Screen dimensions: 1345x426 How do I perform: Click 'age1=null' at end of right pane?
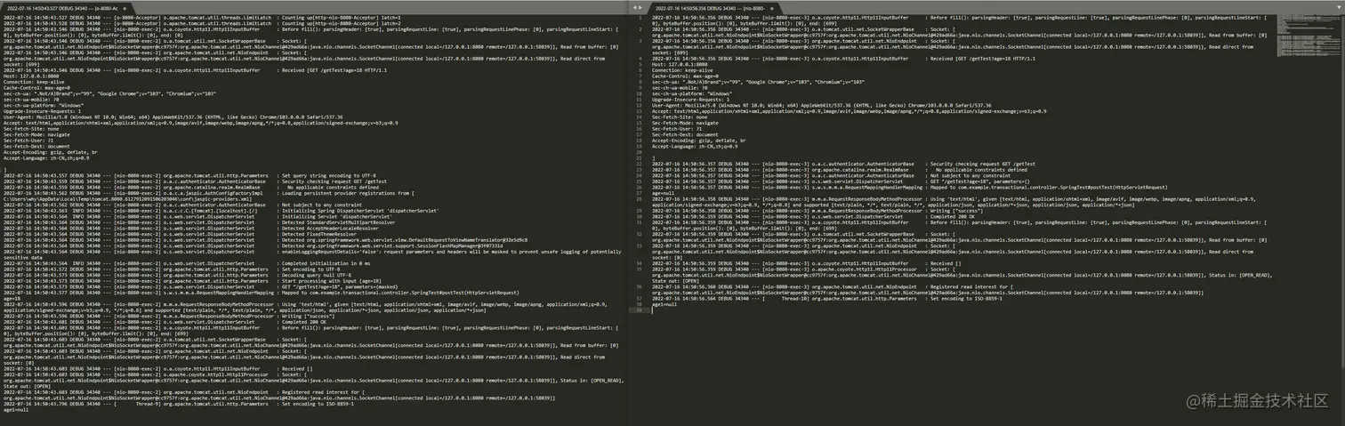tap(664, 304)
